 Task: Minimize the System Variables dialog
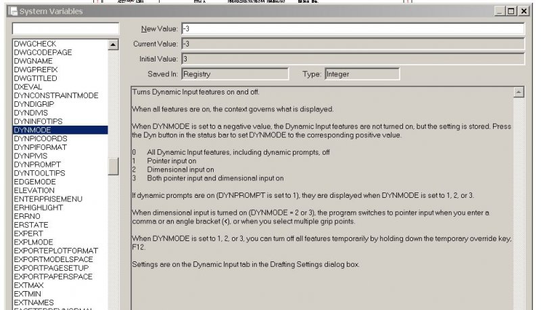499,11
